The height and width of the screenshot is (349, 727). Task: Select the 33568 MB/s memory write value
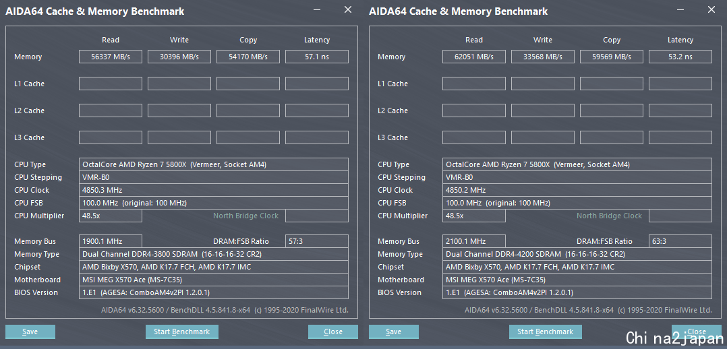[x=542, y=57]
